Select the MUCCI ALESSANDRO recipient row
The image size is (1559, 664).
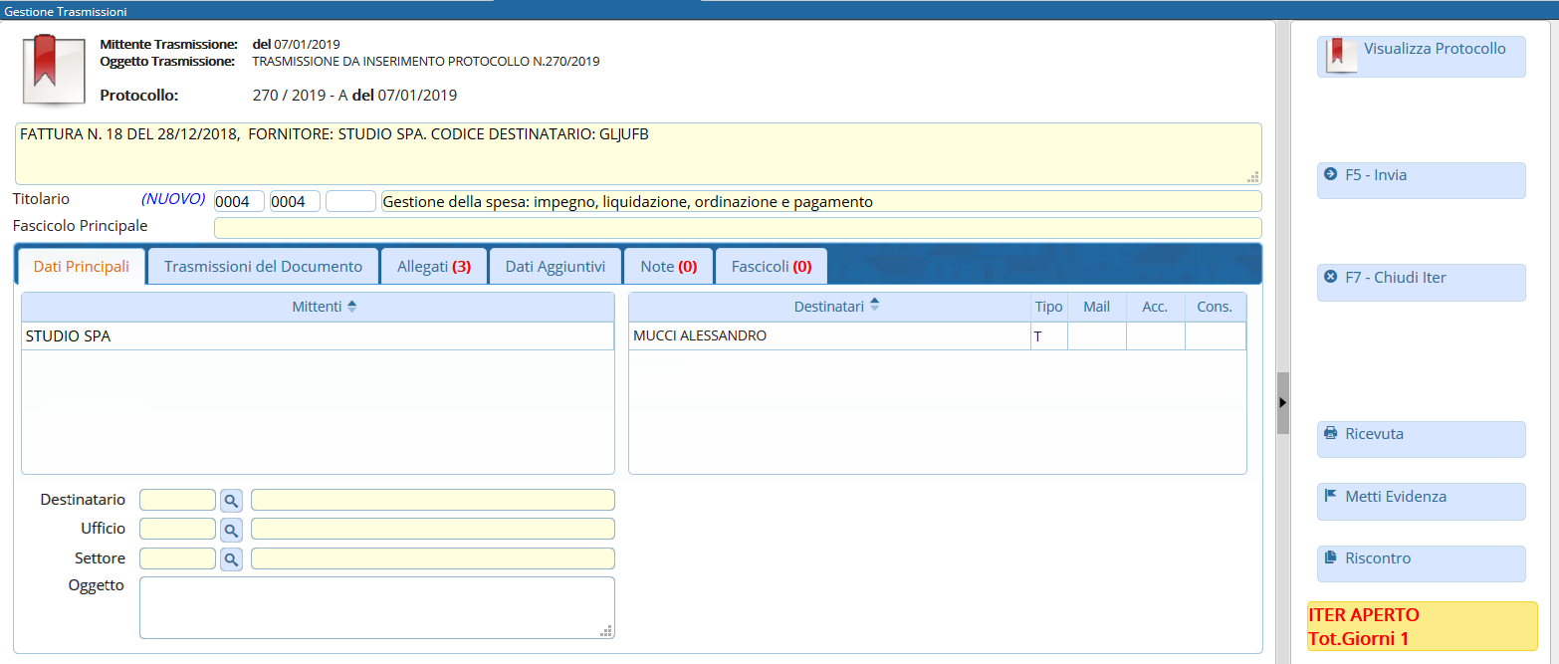point(828,336)
